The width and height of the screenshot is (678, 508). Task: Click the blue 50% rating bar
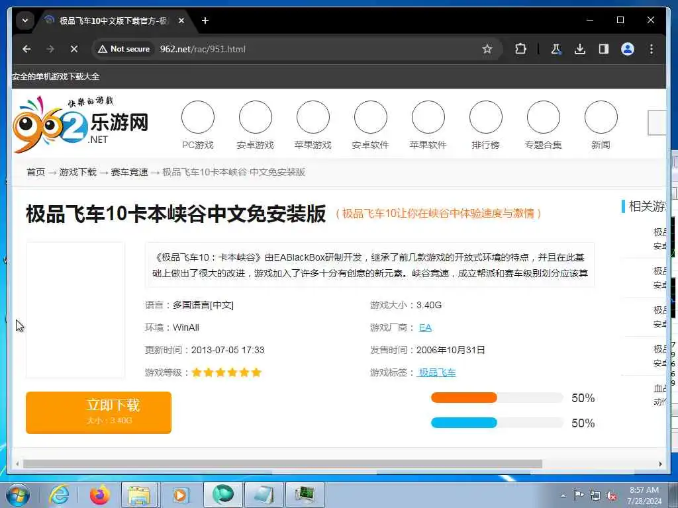pyautogui.click(x=497, y=423)
